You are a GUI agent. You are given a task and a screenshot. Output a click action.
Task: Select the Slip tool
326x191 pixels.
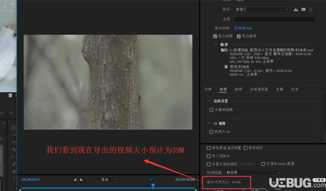pyautogui.click(x=14, y=157)
